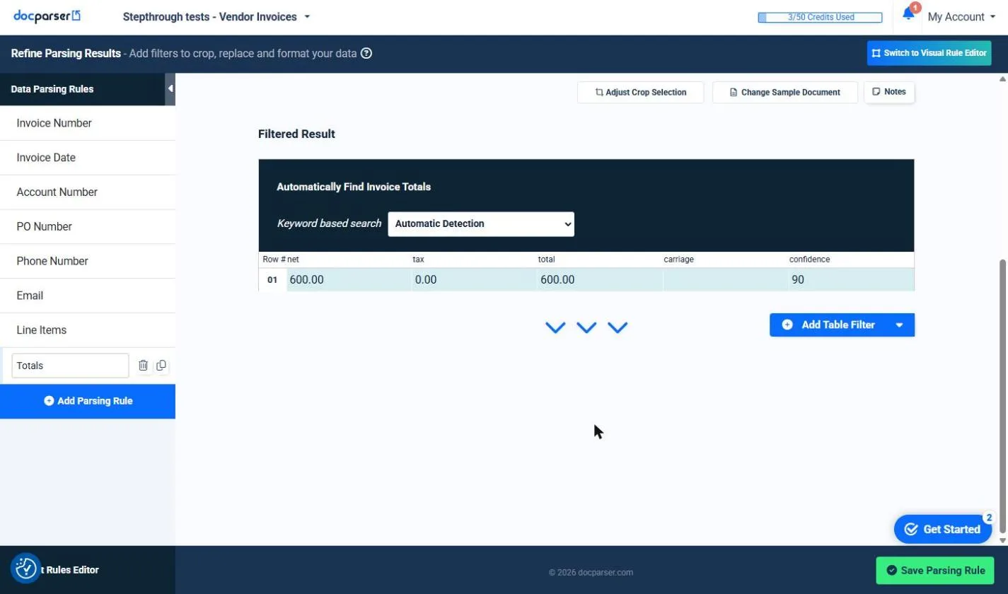
Task: Open Keyword based search dropdown
Action: point(481,223)
